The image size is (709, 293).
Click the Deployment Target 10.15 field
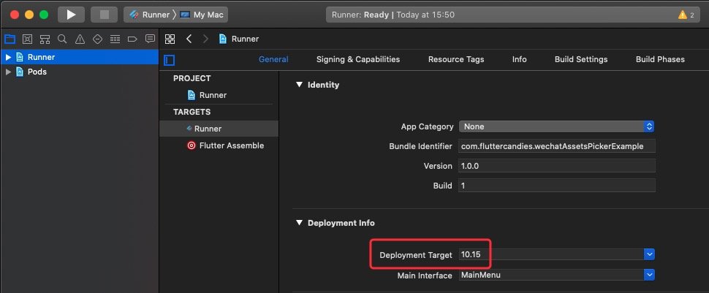pyautogui.click(x=551, y=254)
